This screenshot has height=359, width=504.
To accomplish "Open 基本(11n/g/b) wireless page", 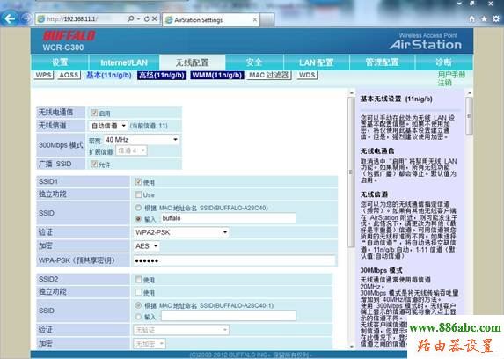I will (x=109, y=76).
